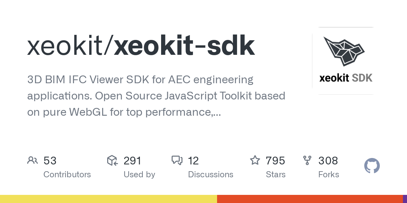Screen dimensions: 407x203
Task: Click the yellow language bar segment
Action: (109, 199)
